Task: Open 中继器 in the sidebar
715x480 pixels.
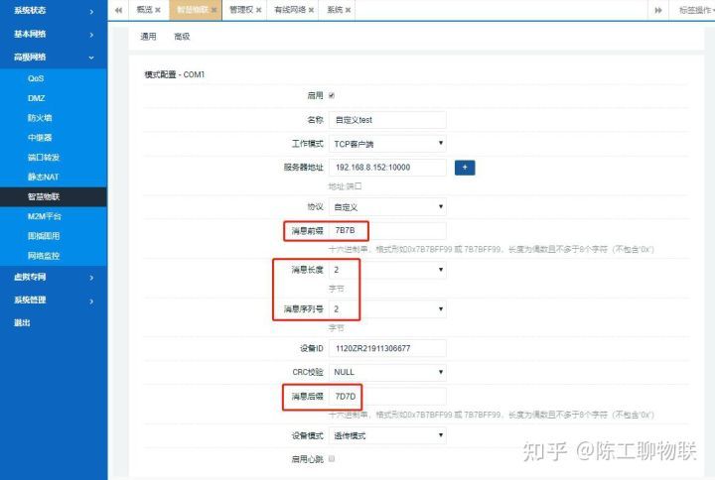Action: pos(54,138)
